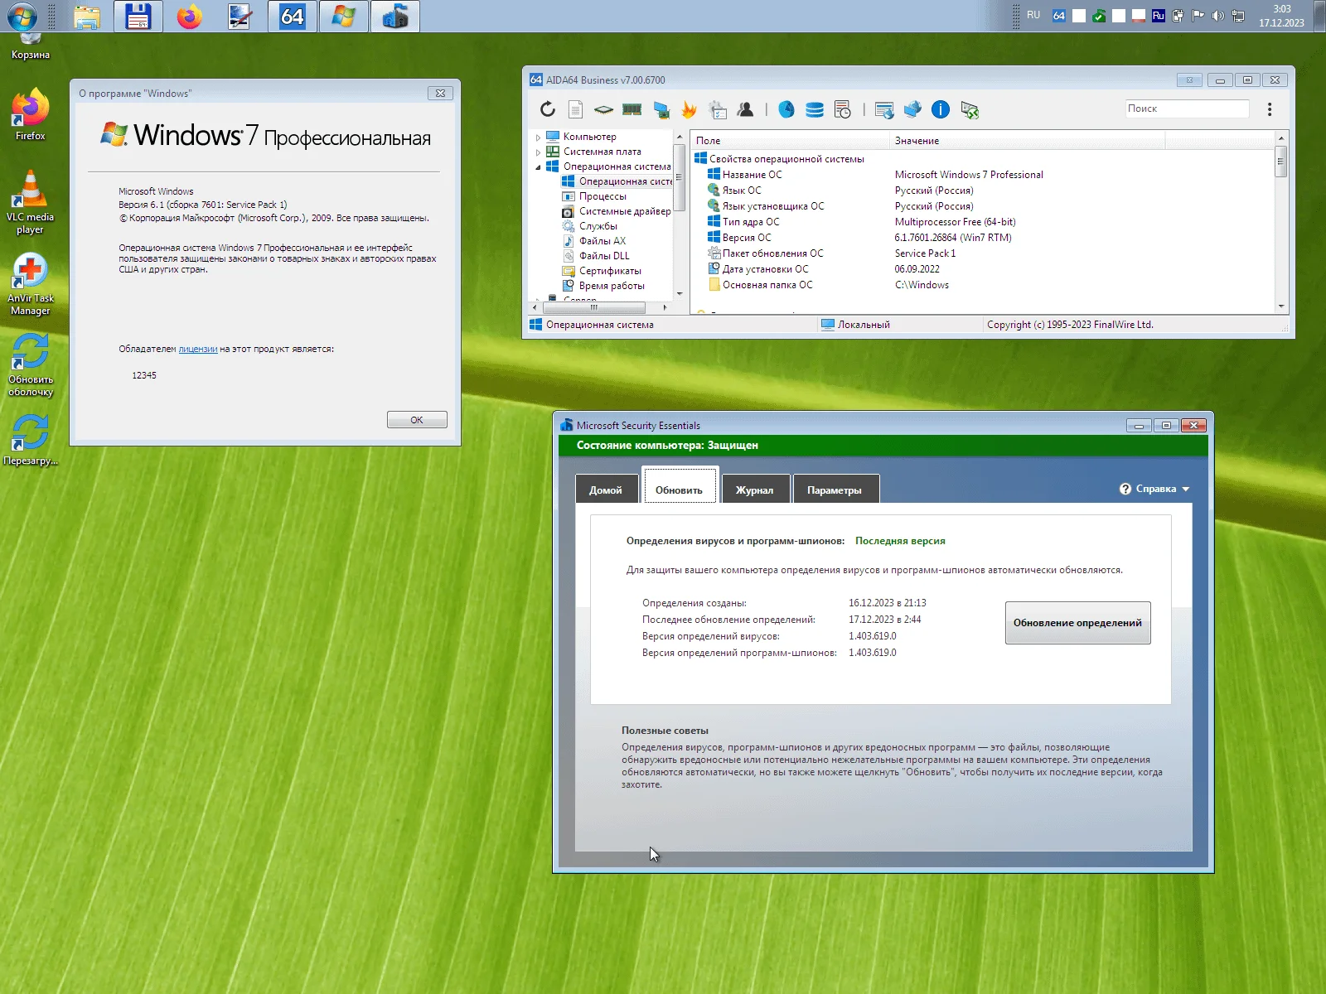
Task: Click the refresh icon in AIDA64 toolbar
Action: pyautogui.click(x=547, y=109)
